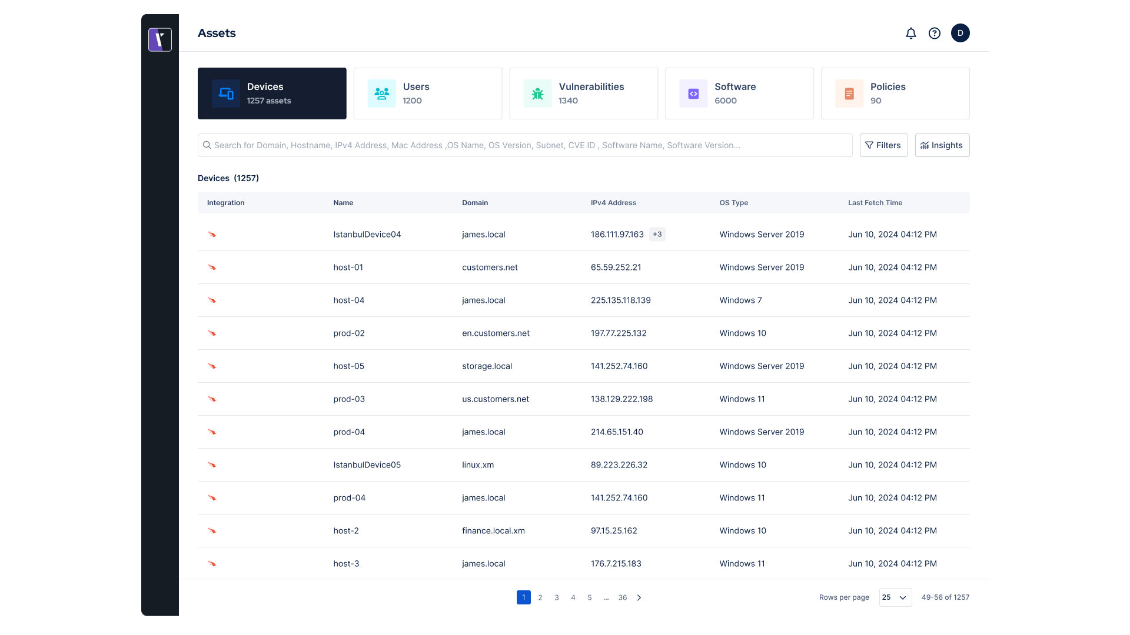This screenshot has width=1130, height=635.
Task: Navigate to last page 36
Action: pos(623,597)
